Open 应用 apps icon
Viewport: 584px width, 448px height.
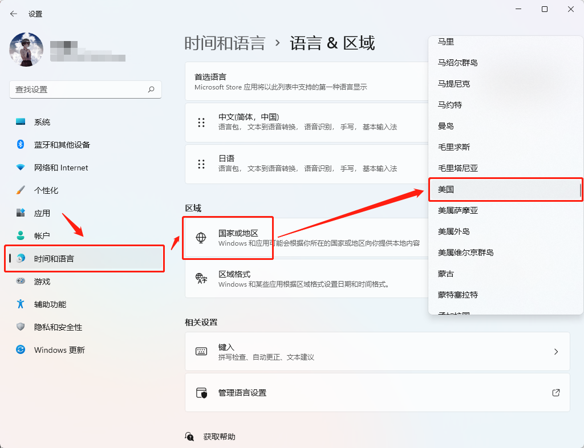pos(21,213)
